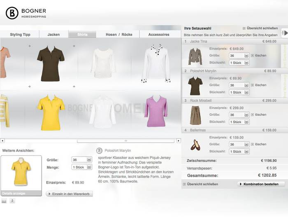Click plus icon above brown polo, left side
The height and width of the screenshot is (219, 288).
click(30, 46)
